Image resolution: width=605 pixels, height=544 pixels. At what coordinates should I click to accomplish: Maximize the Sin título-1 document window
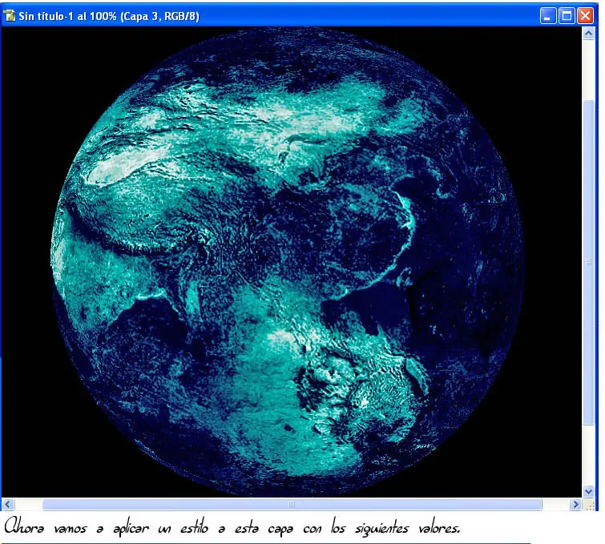[567, 16]
